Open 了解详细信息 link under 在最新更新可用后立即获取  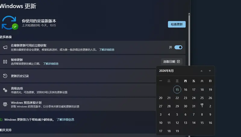pos(107,50)
